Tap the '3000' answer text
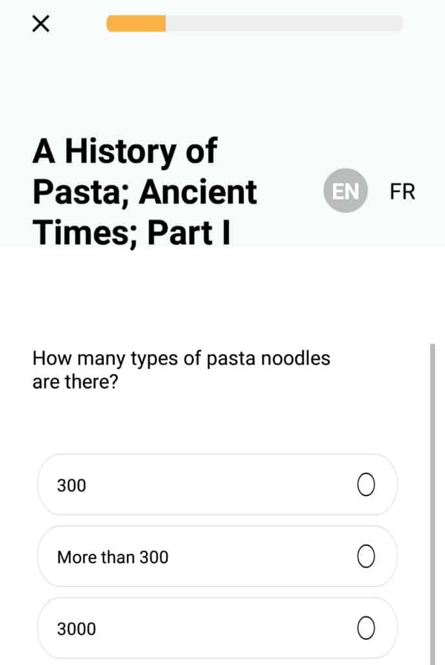This screenshot has height=665, width=445. point(77,629)
